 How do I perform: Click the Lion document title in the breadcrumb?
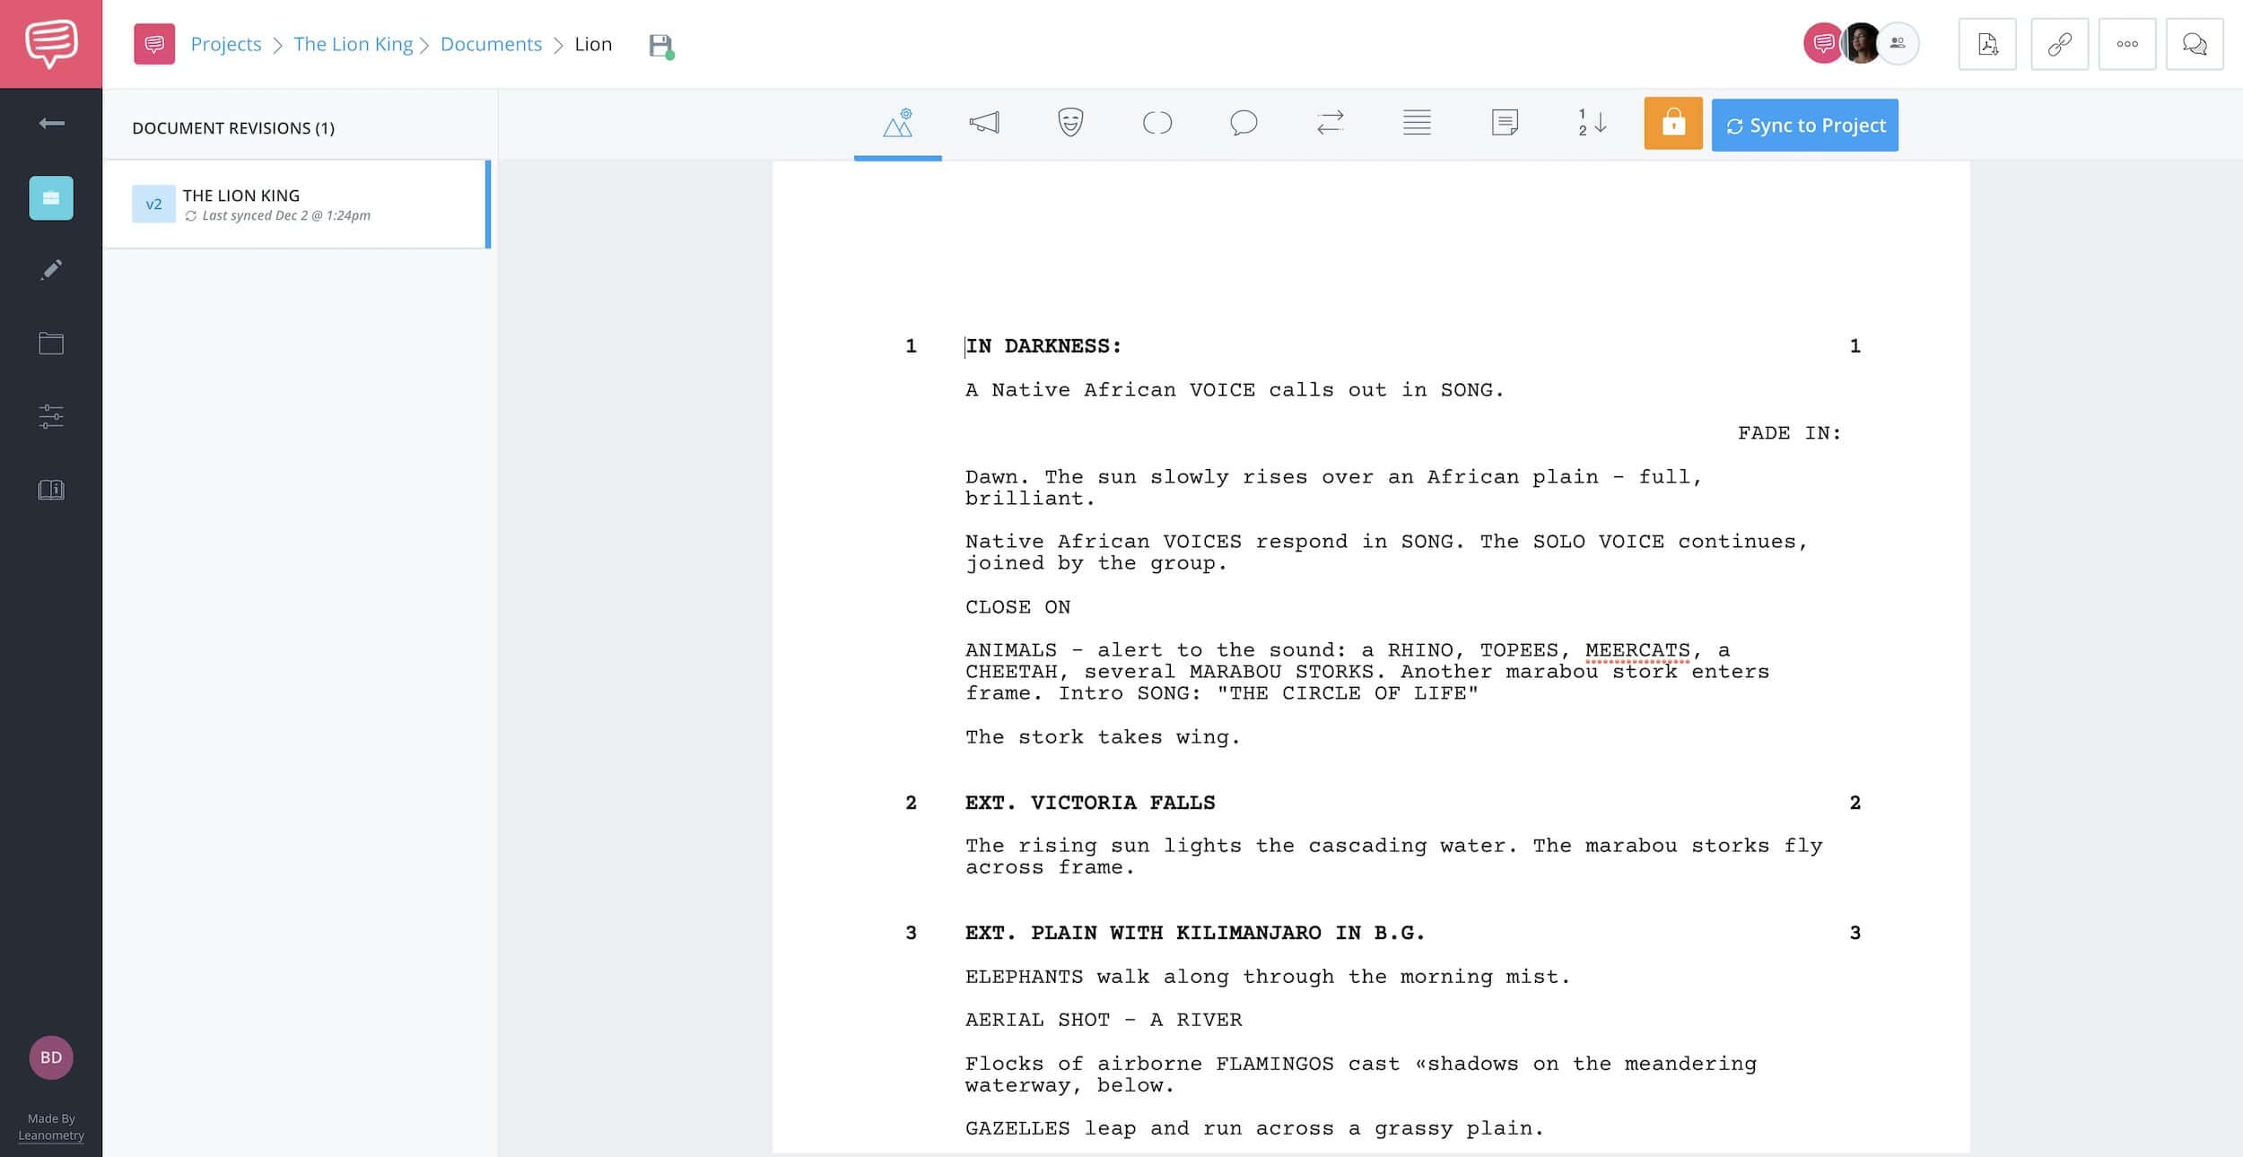click(593, 44)
